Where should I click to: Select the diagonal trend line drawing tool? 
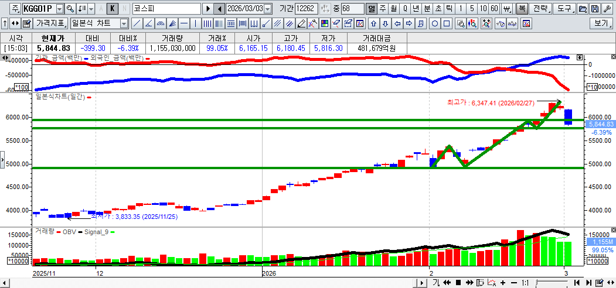point(137,24)
